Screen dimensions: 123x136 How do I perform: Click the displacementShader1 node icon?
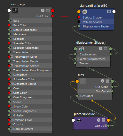tap(81, 49)
